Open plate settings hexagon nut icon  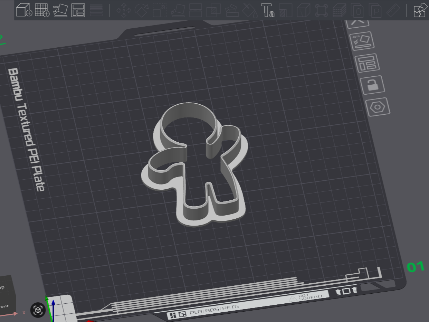[378, 107]
